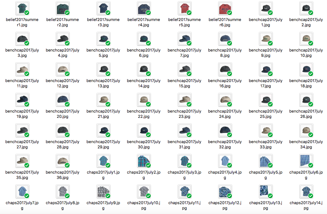Click benchcap2017july11.jpg khaki cap icon
This screenshot has width=327, height=214.
pos(22,69)
